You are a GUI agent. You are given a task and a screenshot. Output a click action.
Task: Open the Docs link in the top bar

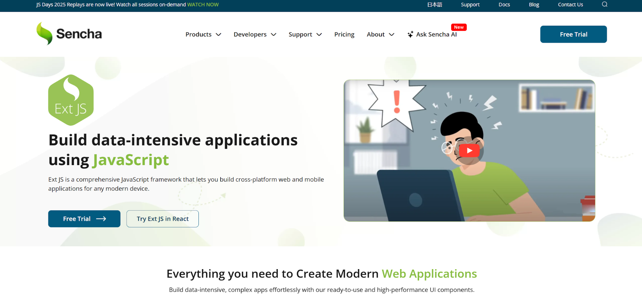[504, 4]
